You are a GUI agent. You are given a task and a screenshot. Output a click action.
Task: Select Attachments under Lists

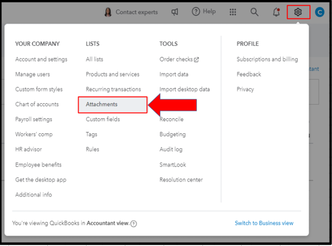pos(102,104)
